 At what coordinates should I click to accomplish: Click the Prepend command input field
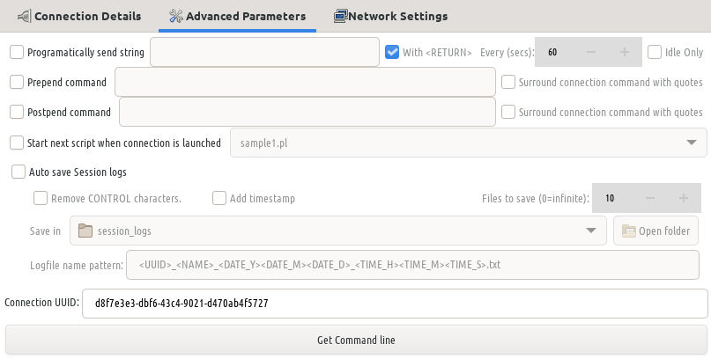pos(305,83)
